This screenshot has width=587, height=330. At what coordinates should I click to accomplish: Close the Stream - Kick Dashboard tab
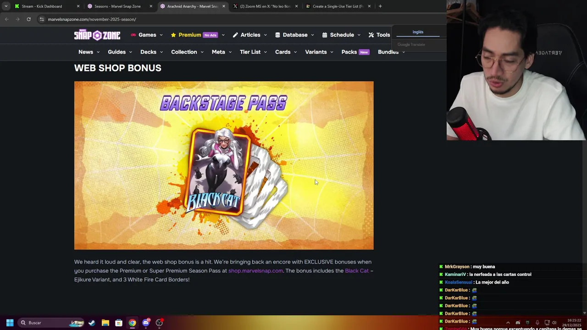point(78,6)
